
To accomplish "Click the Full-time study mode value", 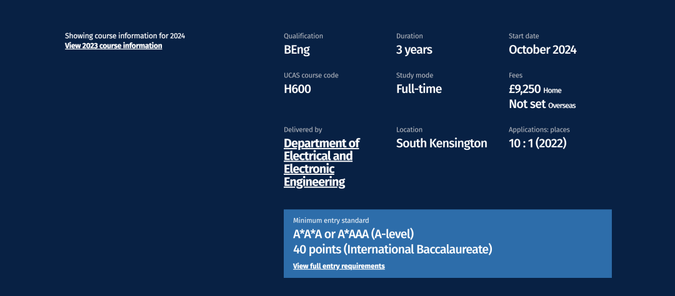I will tap(419, 89).
